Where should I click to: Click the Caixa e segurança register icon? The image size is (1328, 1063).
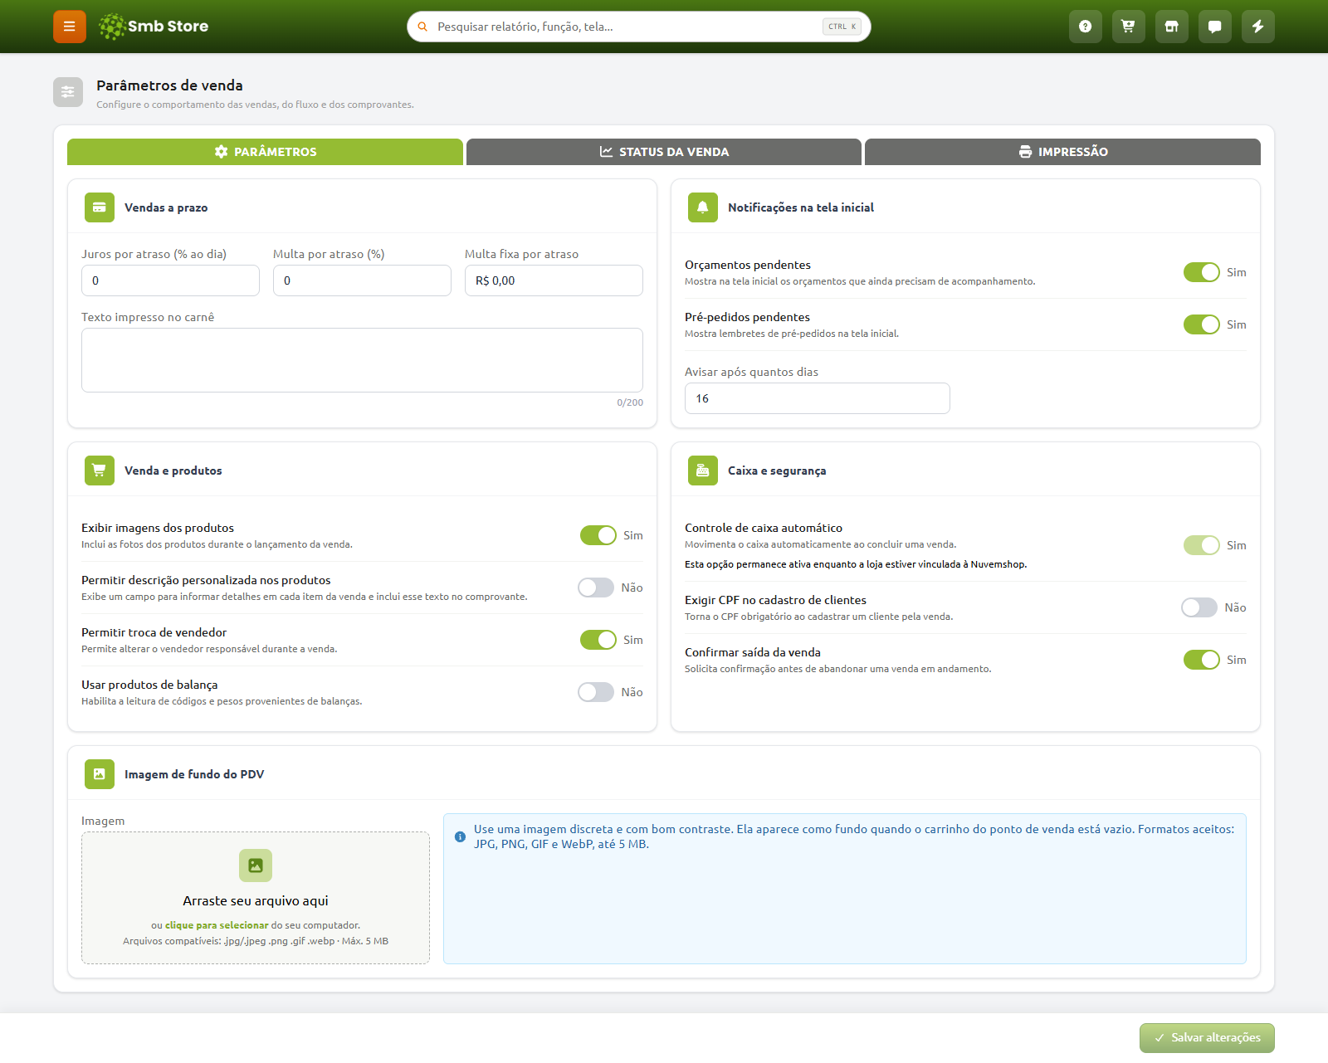[703, 471]
